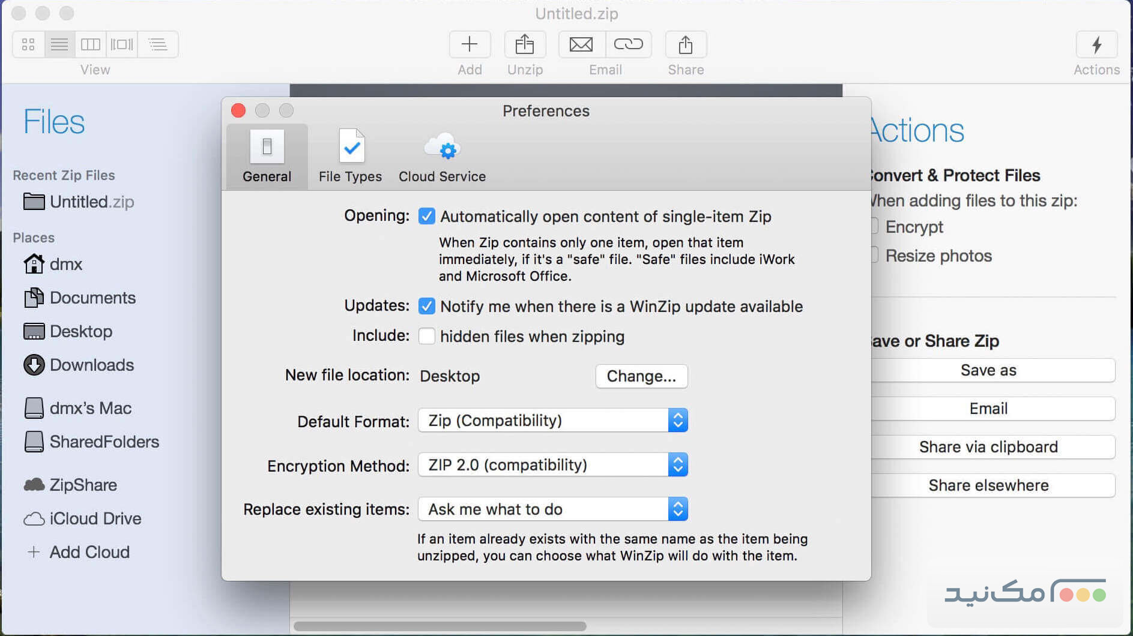Click the Save as button
Viewport: 1133px width, 636px height.
[989, 370]
